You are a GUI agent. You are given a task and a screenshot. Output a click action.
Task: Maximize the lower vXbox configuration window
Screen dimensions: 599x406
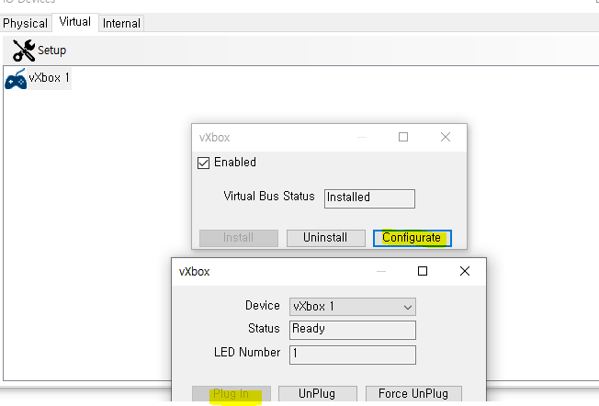point(423,271)
